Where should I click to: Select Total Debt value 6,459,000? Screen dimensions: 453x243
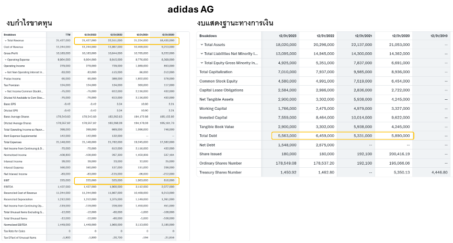pyautogui.click(x=325, y=136)
